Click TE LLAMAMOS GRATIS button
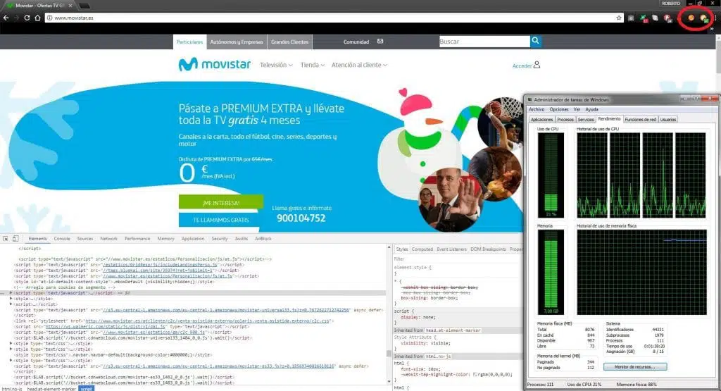The width and height of the screenshot is (721, 391). coord(220,220)
